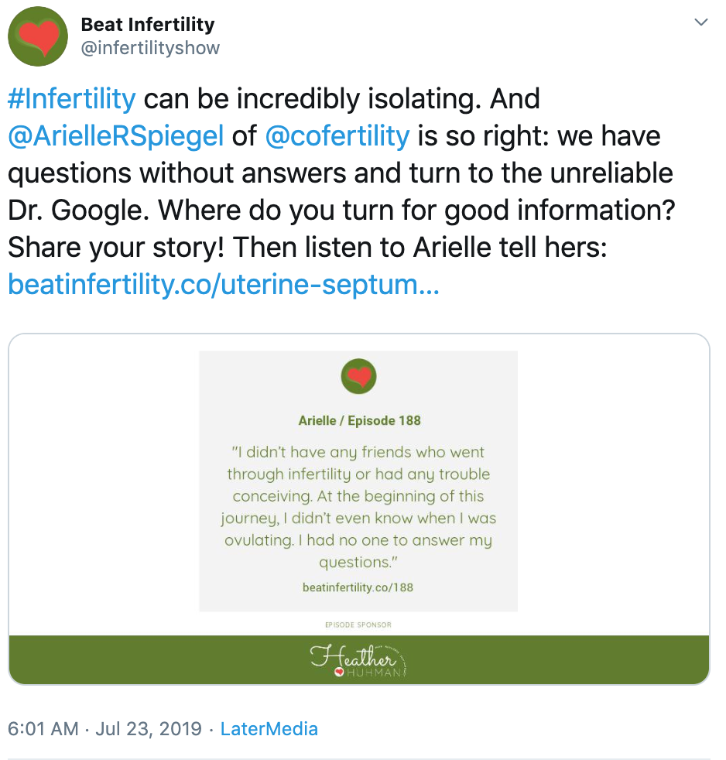Click the quote text in the image
Screen dimensions: 726x760
[358, 507]
